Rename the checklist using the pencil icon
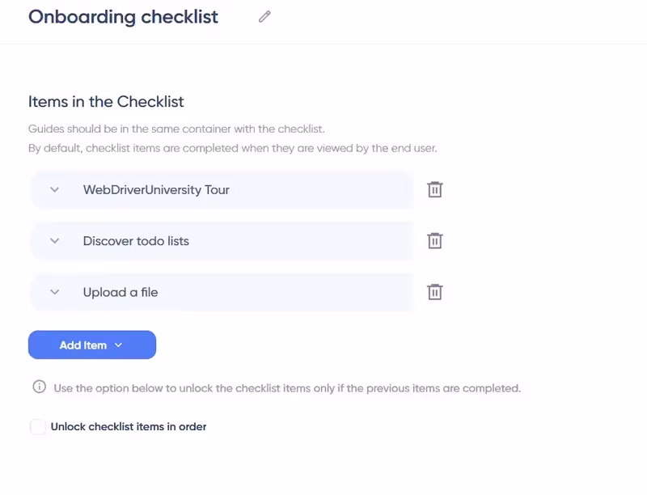 click(x=264, y=16)
